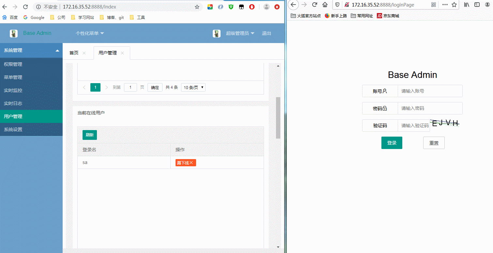
Task: Reload page in the Firefox window
Action: (315, 5)
